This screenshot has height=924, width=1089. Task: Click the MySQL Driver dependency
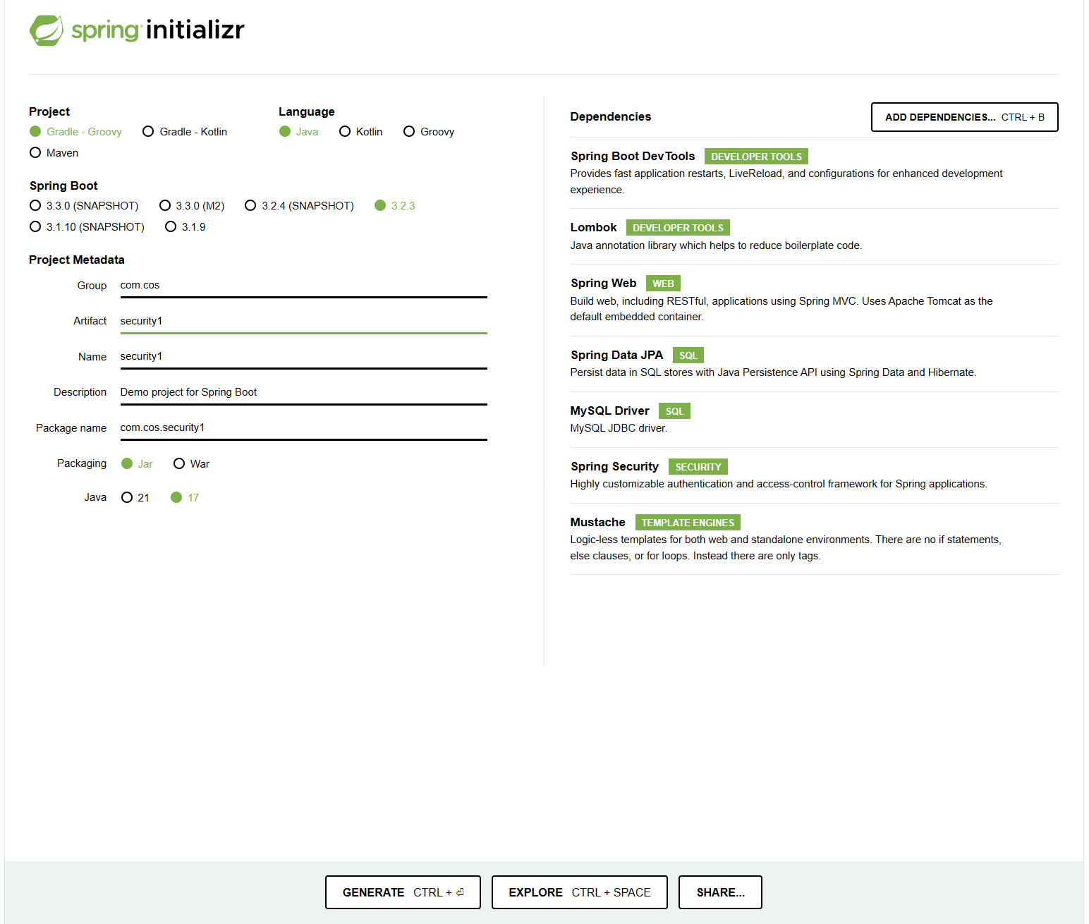pos(814,420)
